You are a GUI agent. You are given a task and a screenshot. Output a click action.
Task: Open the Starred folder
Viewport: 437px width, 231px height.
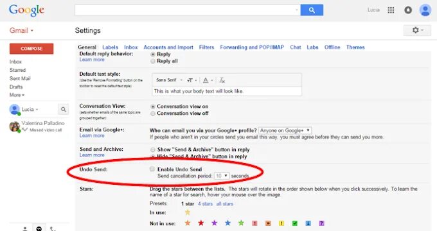17,70
